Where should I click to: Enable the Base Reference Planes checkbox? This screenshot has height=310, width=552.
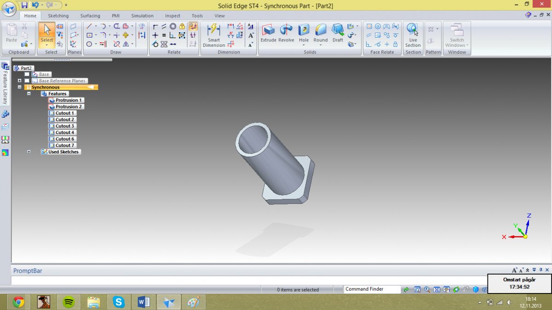tap(27, 81)
